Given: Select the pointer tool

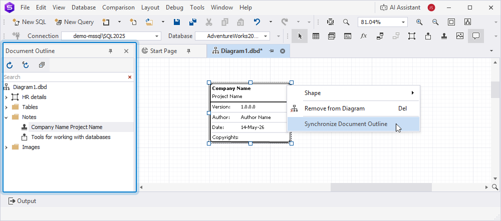Looking at the screenshot, I should coord(300,36).
